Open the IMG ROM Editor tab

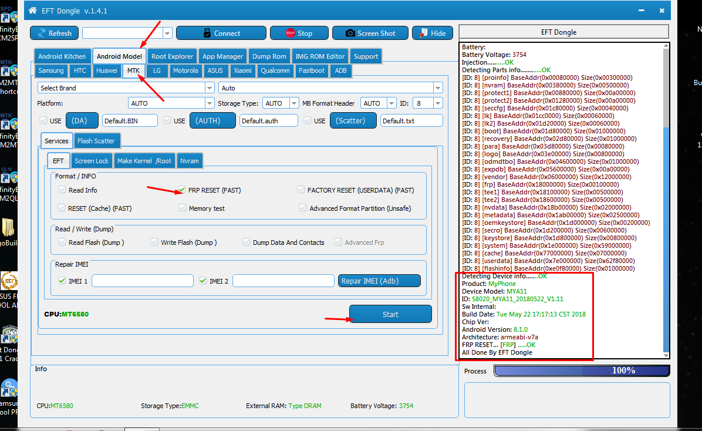point(320,56)
